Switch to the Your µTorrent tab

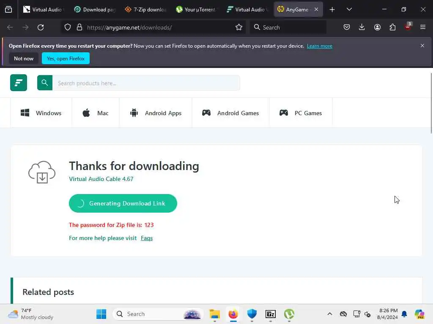pyautogui.click(x=196, y=10)
